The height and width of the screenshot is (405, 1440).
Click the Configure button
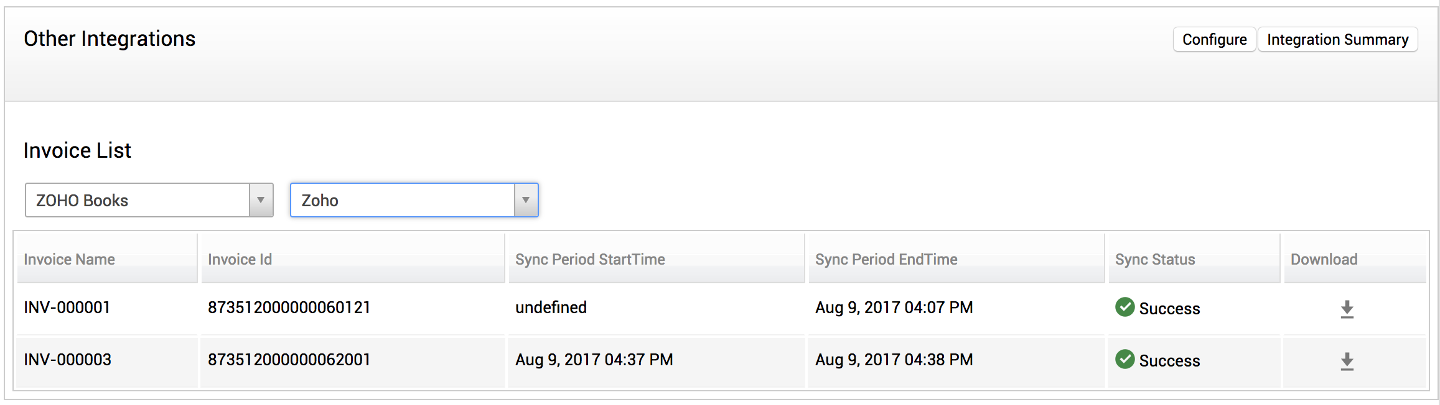[x=1214, y=40]
